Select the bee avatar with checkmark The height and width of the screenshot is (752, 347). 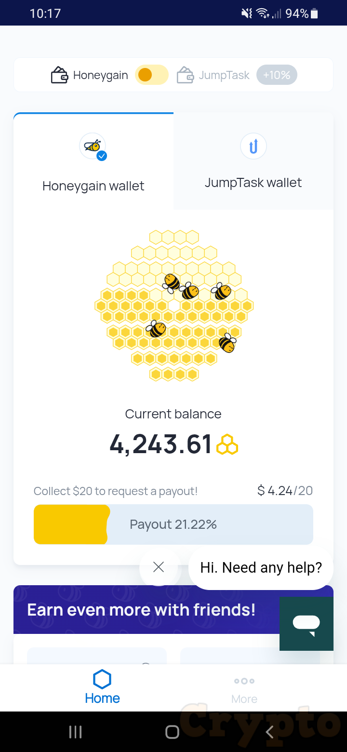[x=93, y=147]
